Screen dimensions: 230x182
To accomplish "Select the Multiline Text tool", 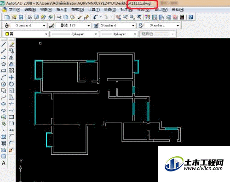I will coord(4,163).
